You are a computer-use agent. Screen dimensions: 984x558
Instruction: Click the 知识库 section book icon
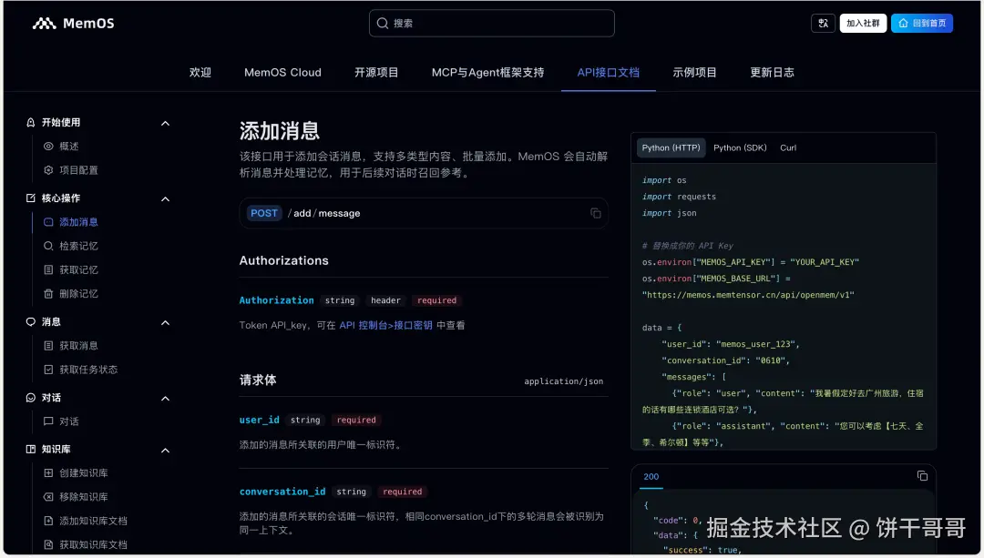(31, 449)
